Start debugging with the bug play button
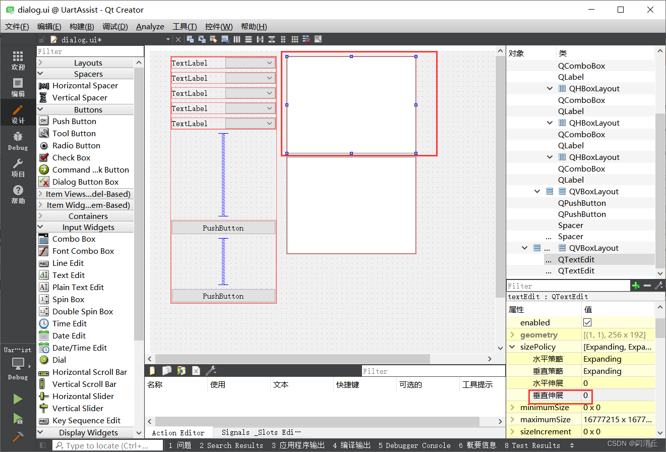Screen dimensions: 666x452 pyautogui.click(x=18, y=419)
